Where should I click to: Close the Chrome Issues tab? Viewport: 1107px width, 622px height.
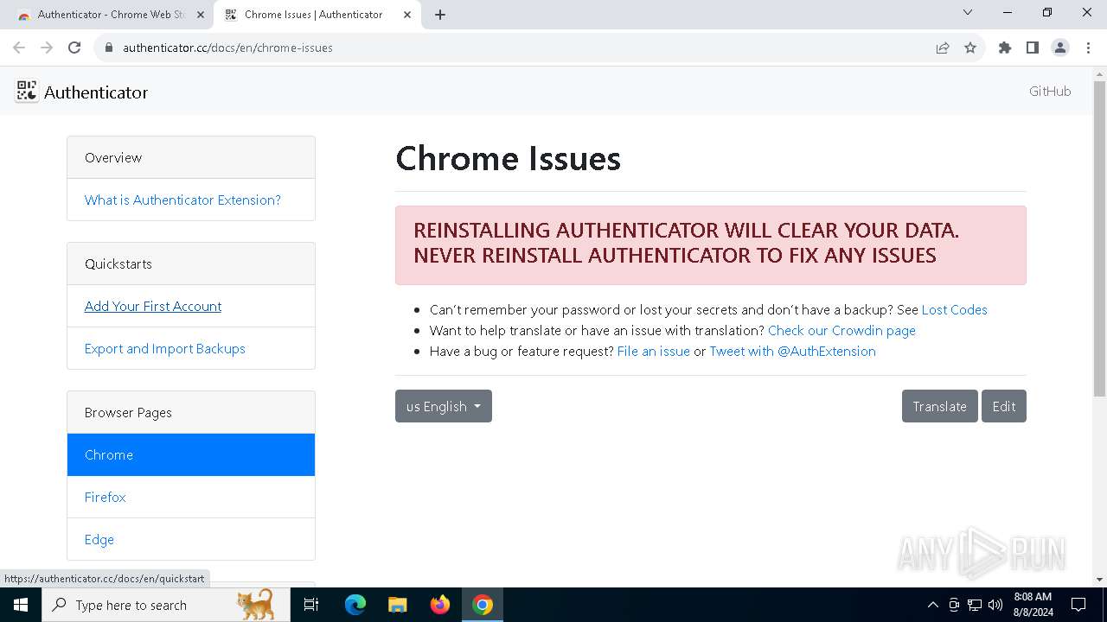click(x=406, y=15)
